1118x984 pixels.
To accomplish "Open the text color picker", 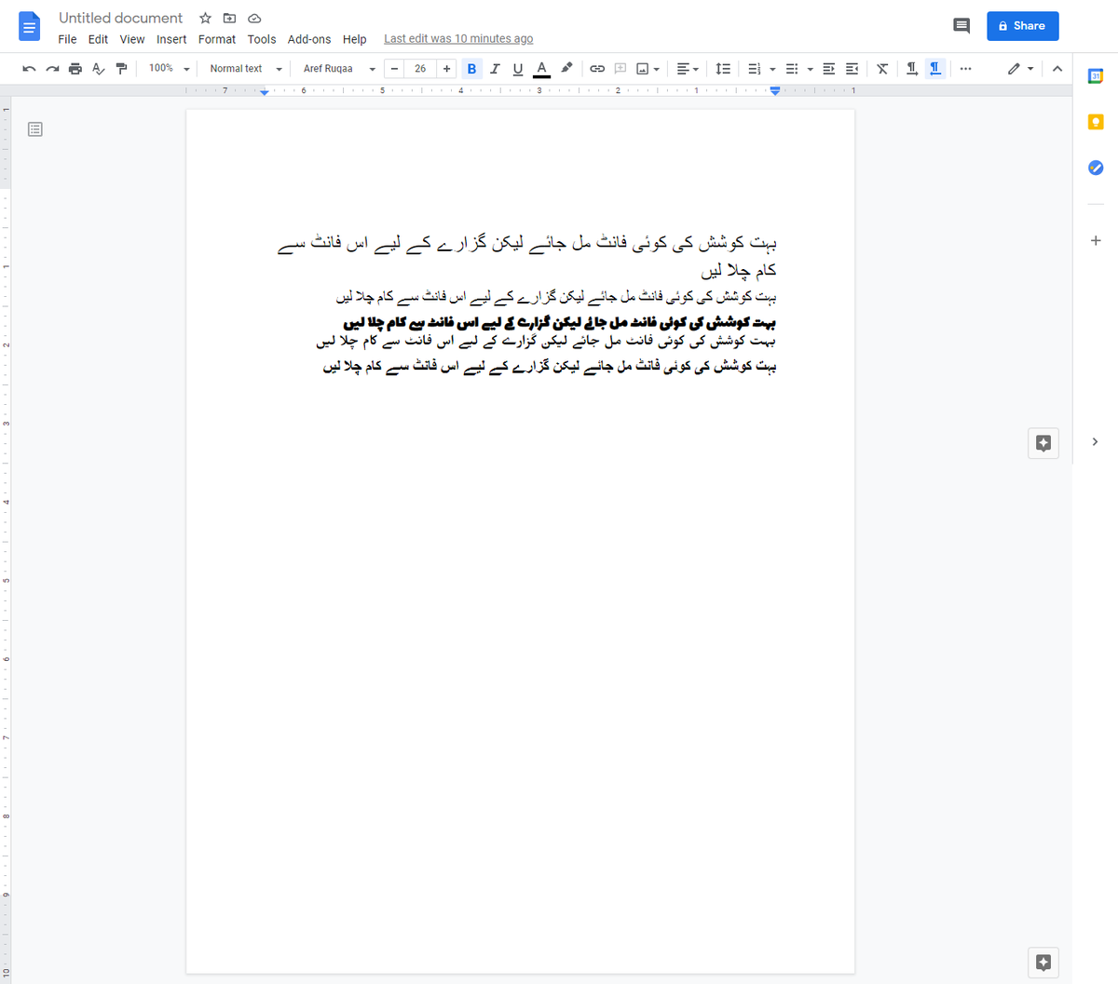I will [x=541, y=69].
